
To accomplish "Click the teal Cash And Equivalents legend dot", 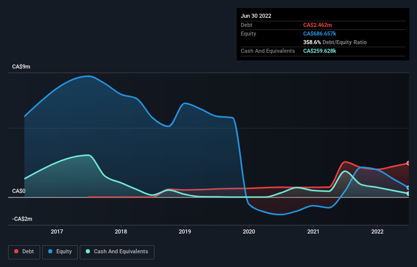I will [88, 251].
